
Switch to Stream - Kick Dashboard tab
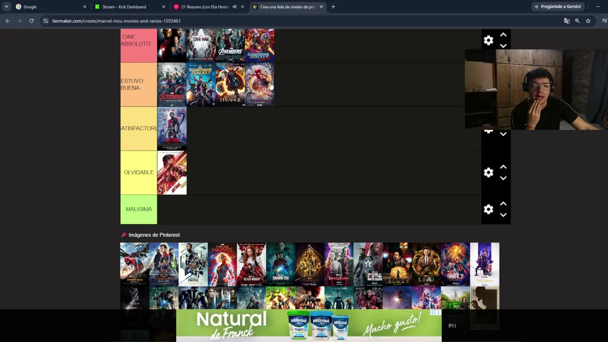[130, 7]
